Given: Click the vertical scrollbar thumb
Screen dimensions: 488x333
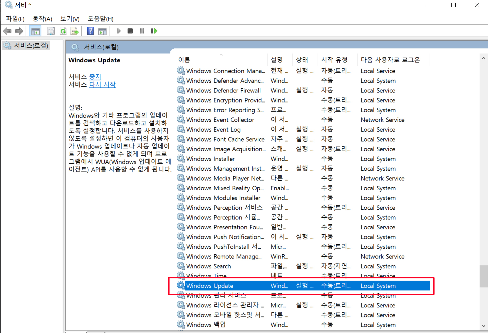Looking at the screenshot, I should point(484,276).
